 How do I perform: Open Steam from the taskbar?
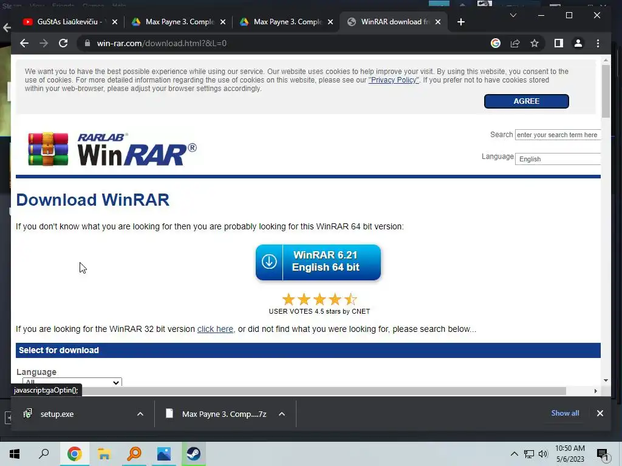(x=194, y=454)
